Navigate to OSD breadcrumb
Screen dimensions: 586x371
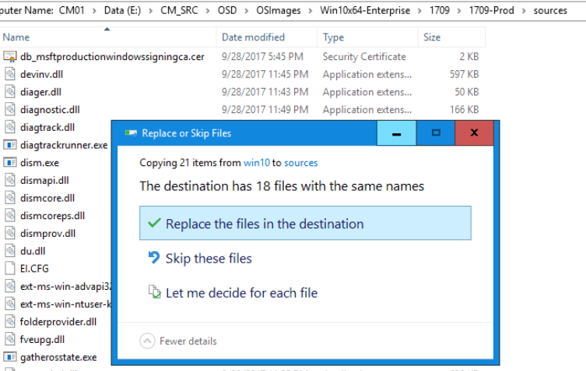pos(227,10)
